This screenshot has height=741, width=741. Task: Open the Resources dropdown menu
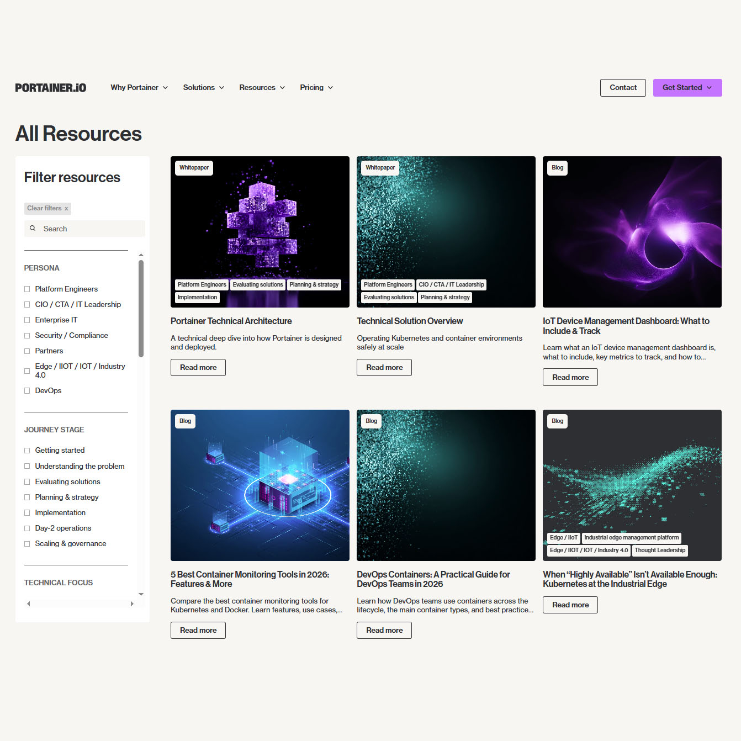tap(262, 87)
